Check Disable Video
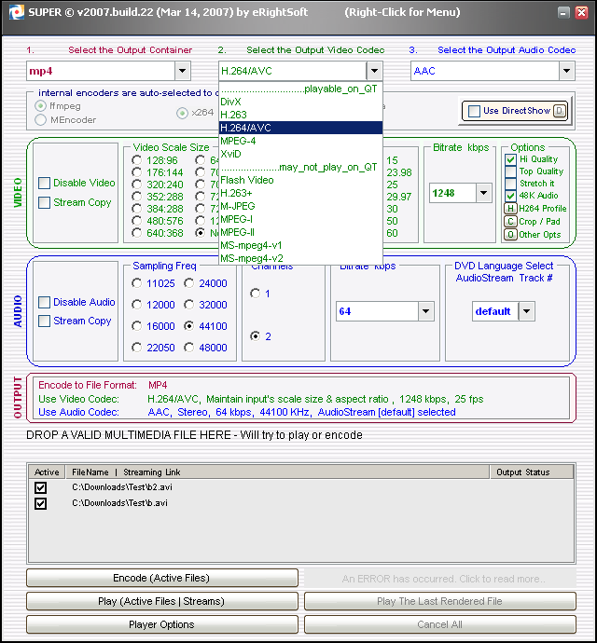597x643 pixels. [x=45, y=183]
